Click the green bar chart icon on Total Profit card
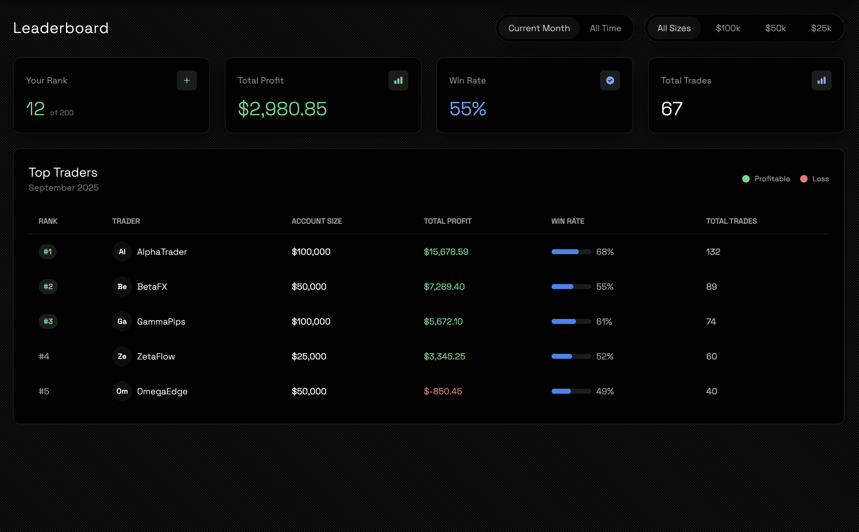Screen dimensions: 859x532 point(398,81)
